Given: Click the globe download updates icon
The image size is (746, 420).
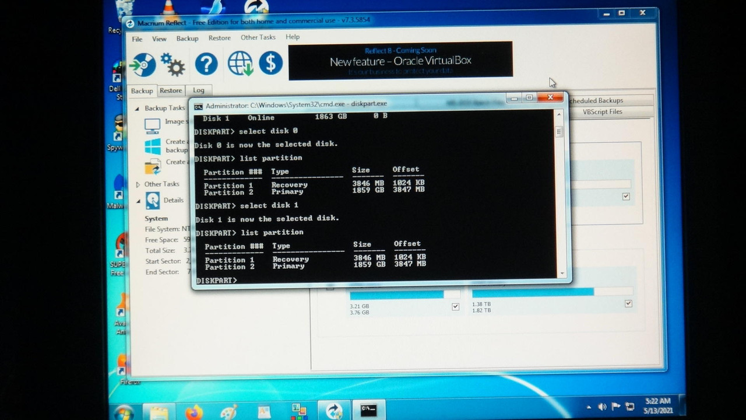Looking at the screenshot, I should [240, 63].
